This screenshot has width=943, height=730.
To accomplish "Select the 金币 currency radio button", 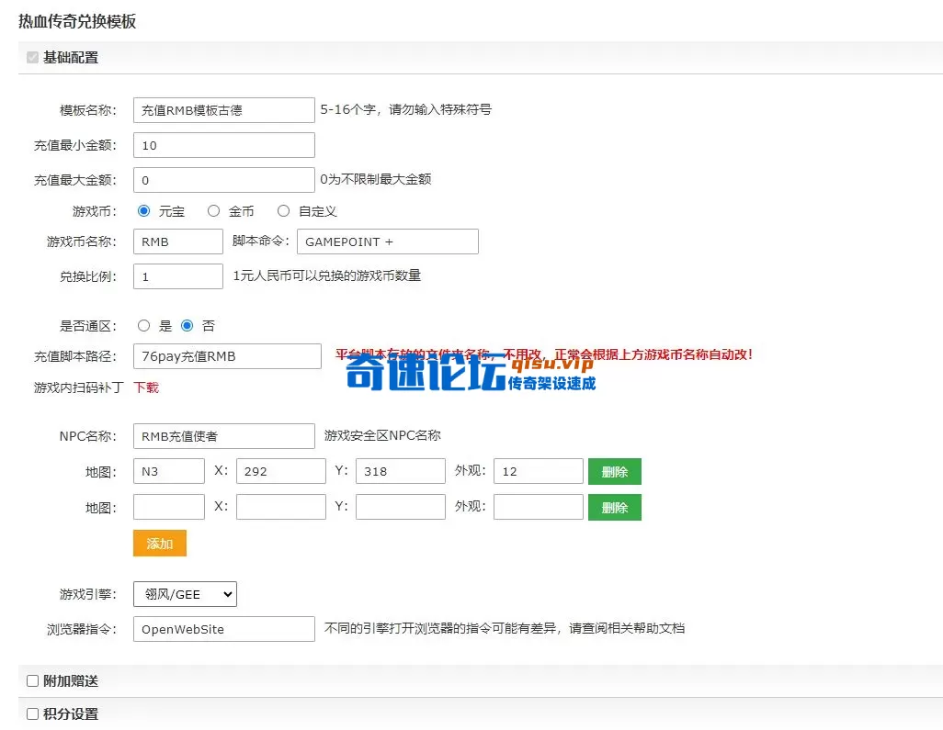I will 213,211.
